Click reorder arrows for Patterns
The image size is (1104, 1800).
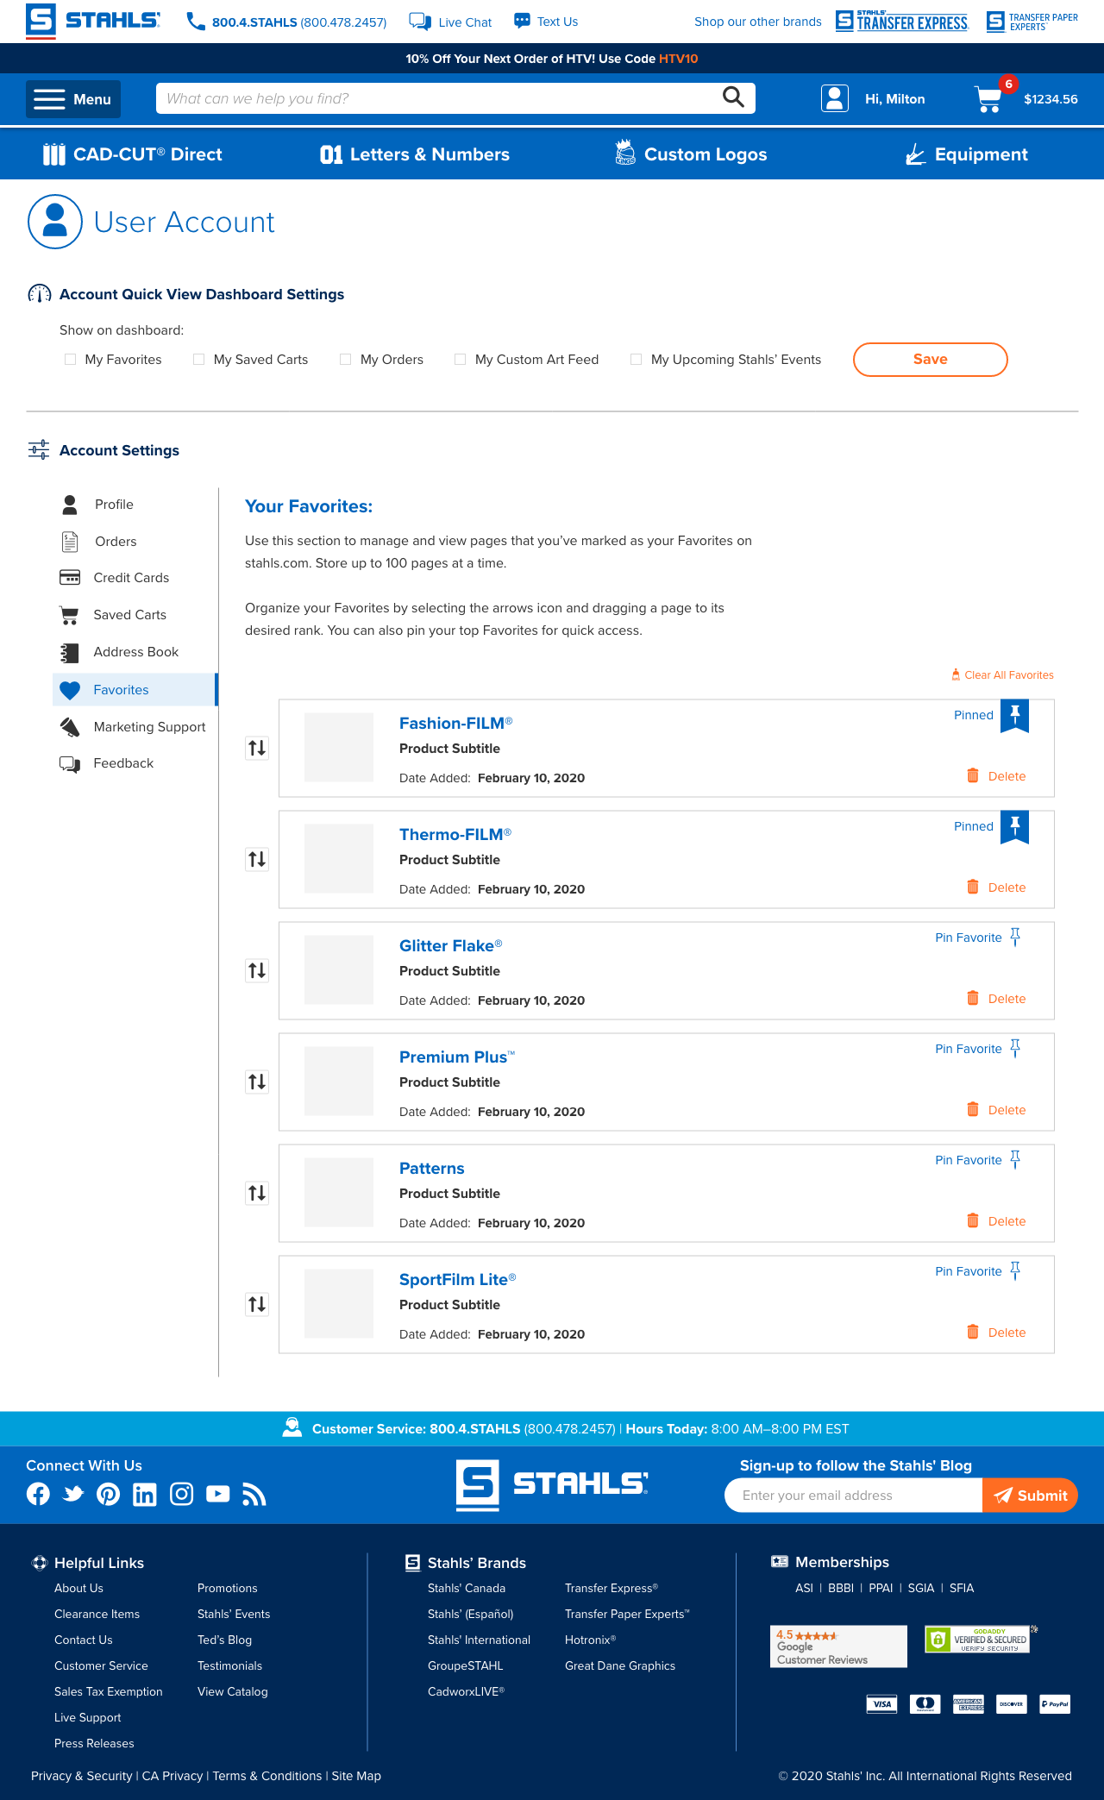pos(257,1193)
